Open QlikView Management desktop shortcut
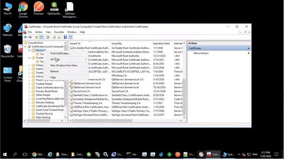The width and height of the screenshot is (284, 159). tap(70, 10)
